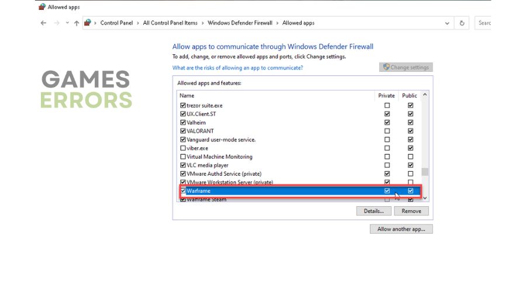Expand the address bar history dropdown
The image size is (526, 292).
[x=447, y=23]
